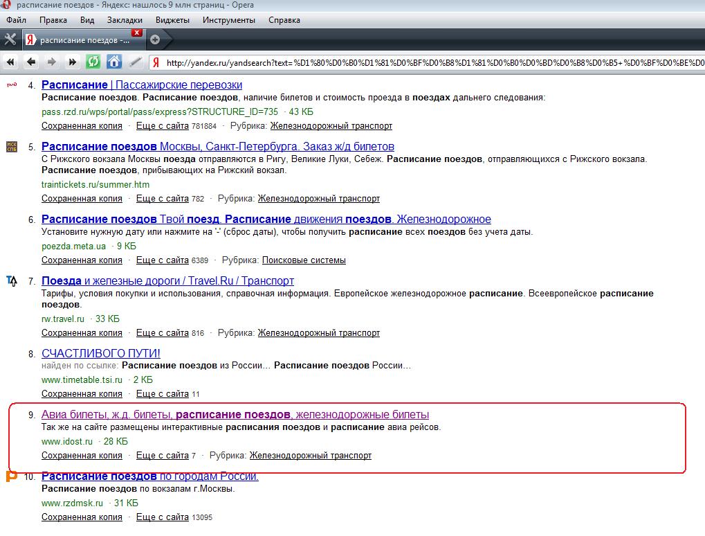
Task: Reload the page with green refresh icon
Action: [x=93, y=62]
